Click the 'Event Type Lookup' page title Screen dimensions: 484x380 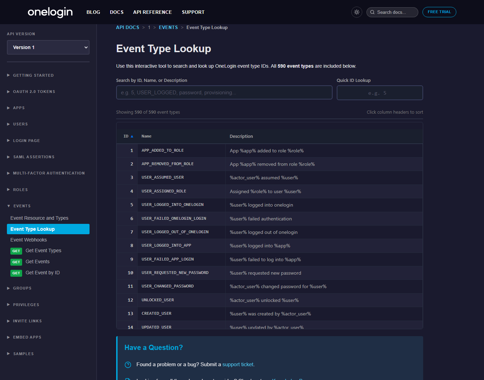(x=164, y=49)
